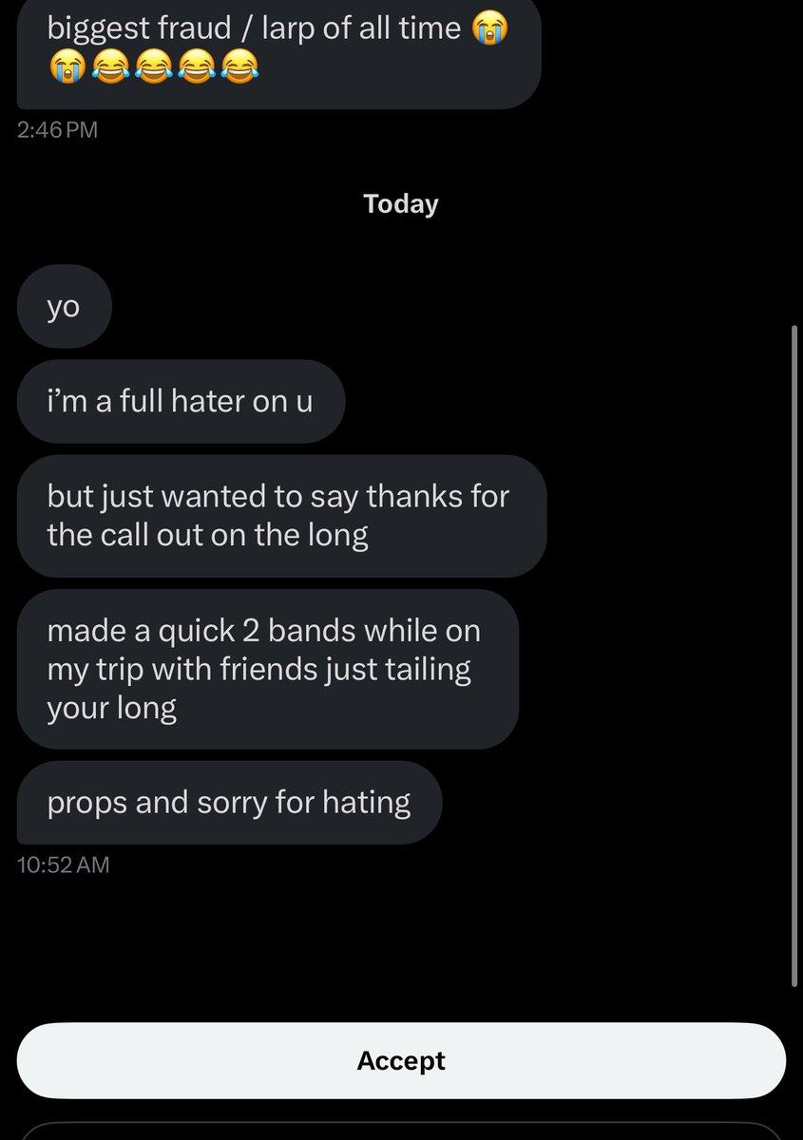The image size is (803, 1140).
Task: Tap the 2:46 PM timestamp
Action: (57, 130)
